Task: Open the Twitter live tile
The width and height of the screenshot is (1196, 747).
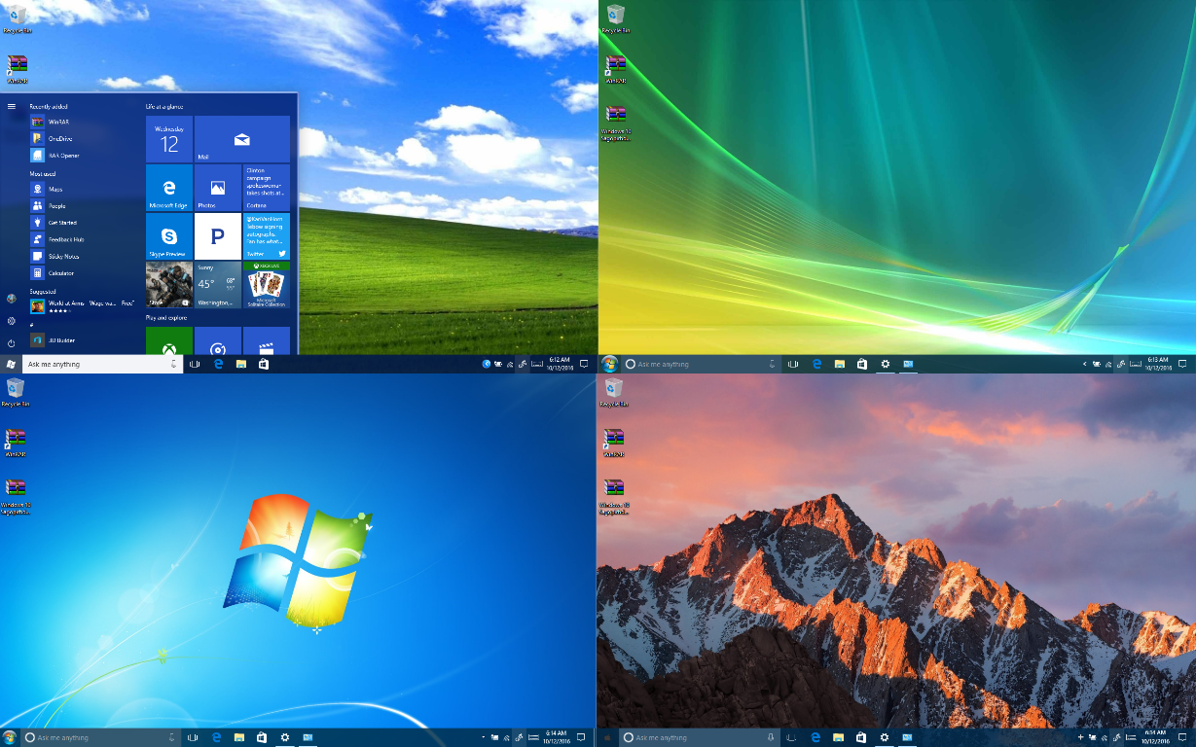Action: click(267, 236)
